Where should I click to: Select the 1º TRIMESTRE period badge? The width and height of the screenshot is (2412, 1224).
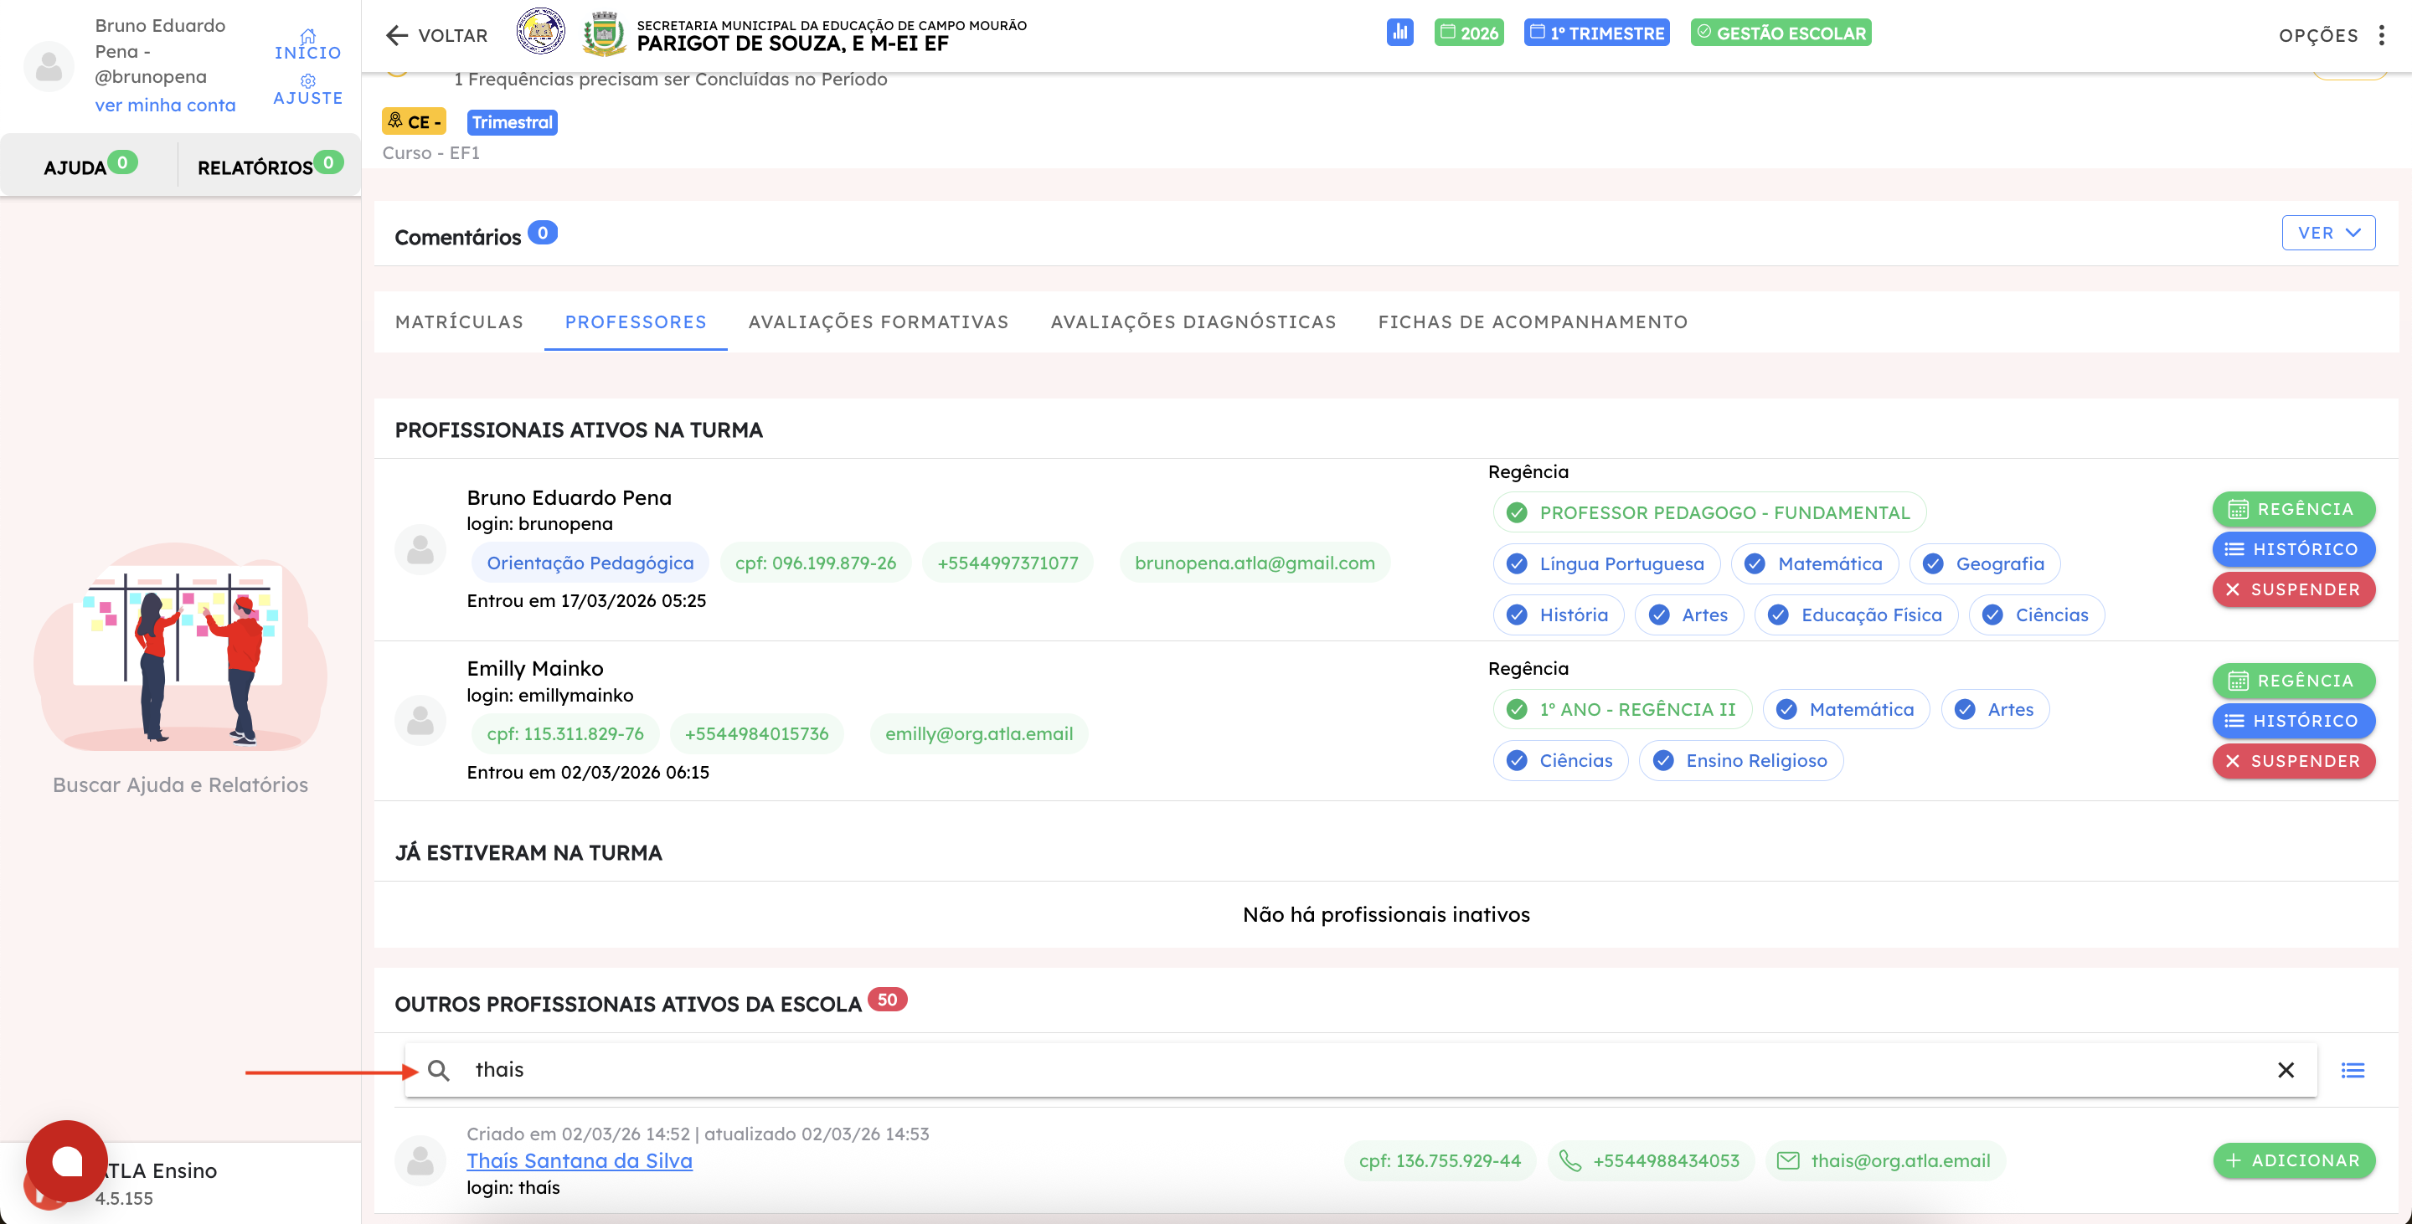(1596, 33)
